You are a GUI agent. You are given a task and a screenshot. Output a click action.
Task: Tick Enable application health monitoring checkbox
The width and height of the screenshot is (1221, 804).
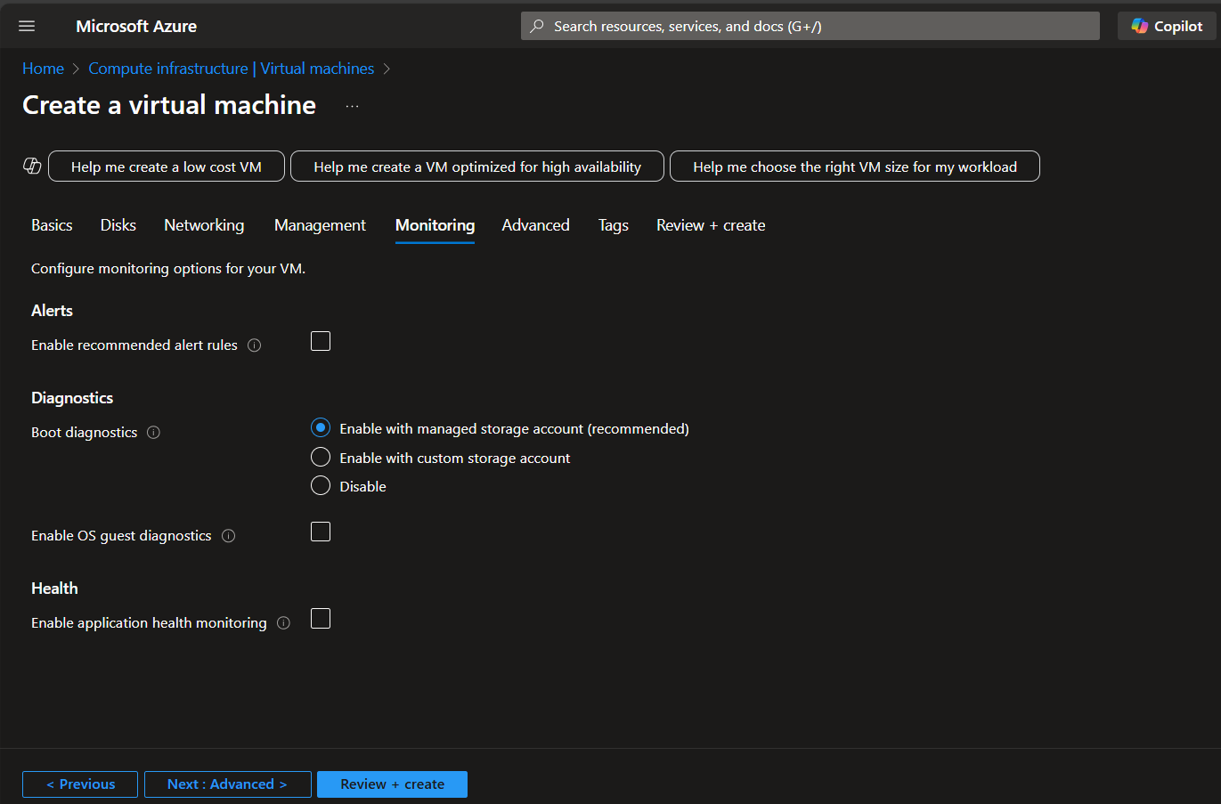tap(321, 619)
